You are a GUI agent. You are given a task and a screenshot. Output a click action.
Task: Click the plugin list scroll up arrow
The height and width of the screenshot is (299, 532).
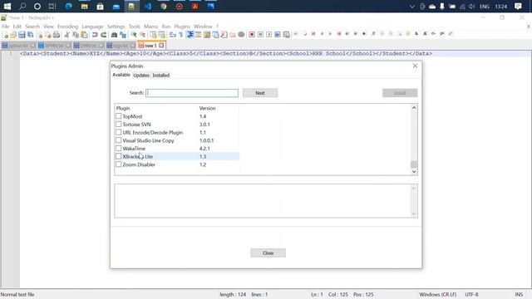(x=414, y=108)
